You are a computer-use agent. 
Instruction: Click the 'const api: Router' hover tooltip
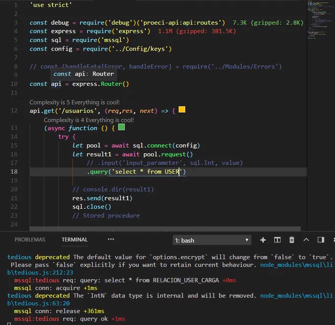click(84, 74)
